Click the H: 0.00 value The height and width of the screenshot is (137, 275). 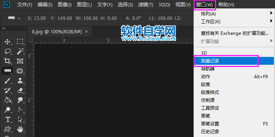point(109,18)
